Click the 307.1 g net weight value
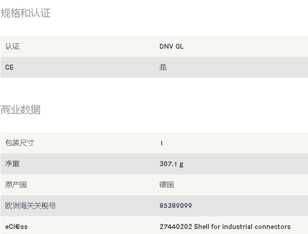This screenshot has height=234, width=308. [171, 164]
